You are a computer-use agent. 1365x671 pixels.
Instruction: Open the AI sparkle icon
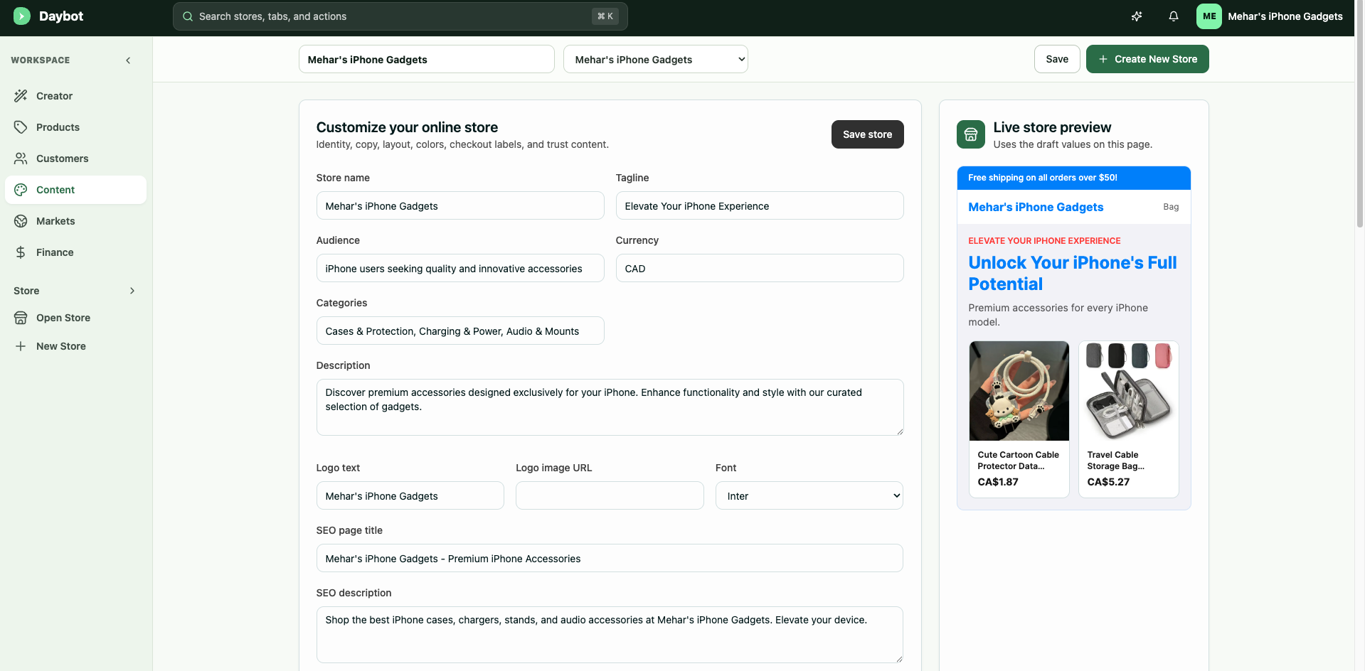(1137, 16)
